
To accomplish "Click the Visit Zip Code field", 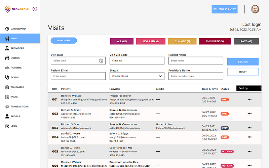I will coord(137,61).
